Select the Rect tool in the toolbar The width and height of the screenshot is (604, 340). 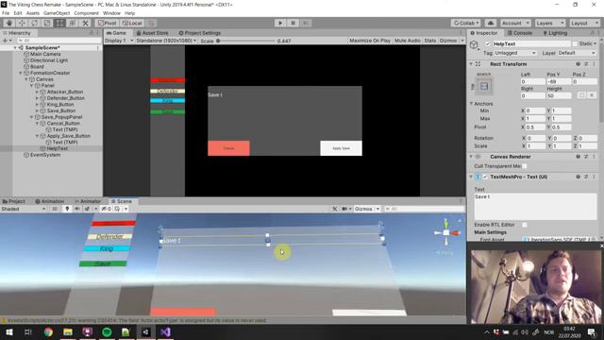[x=59, y=23]
